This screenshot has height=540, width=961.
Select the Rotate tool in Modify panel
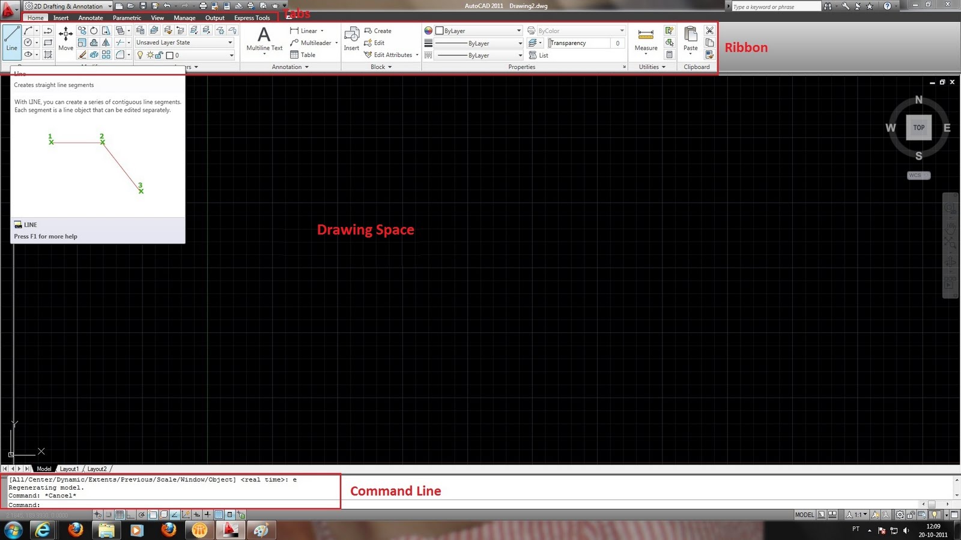(x=94, y=31)
